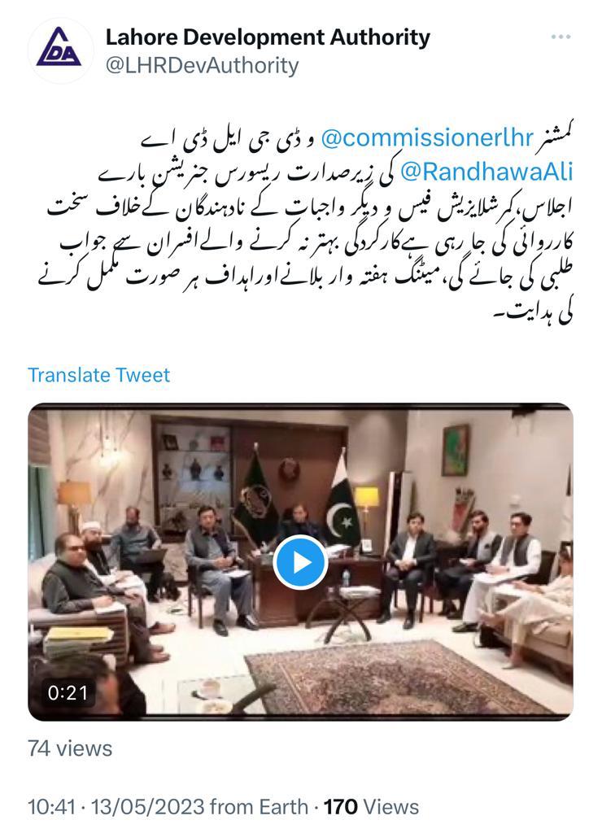
Task: Click the 74 views video count
Action: coord(70,748)
